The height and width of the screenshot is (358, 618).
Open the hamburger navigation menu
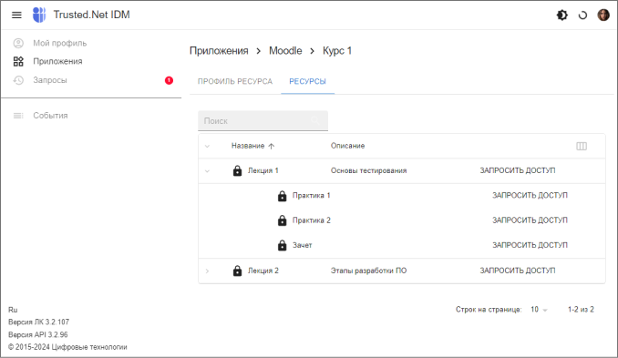[x=16, y=15]
